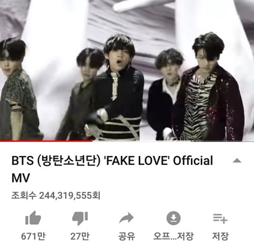254x248 pixels.
Task: Tap the circular download icon
Action: tap(174, 218)
